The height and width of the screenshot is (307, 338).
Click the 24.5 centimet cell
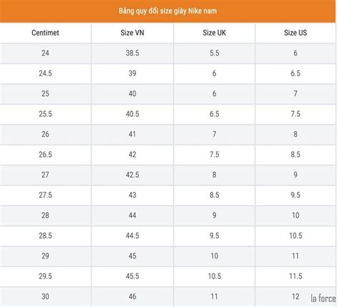click(46, 73)
